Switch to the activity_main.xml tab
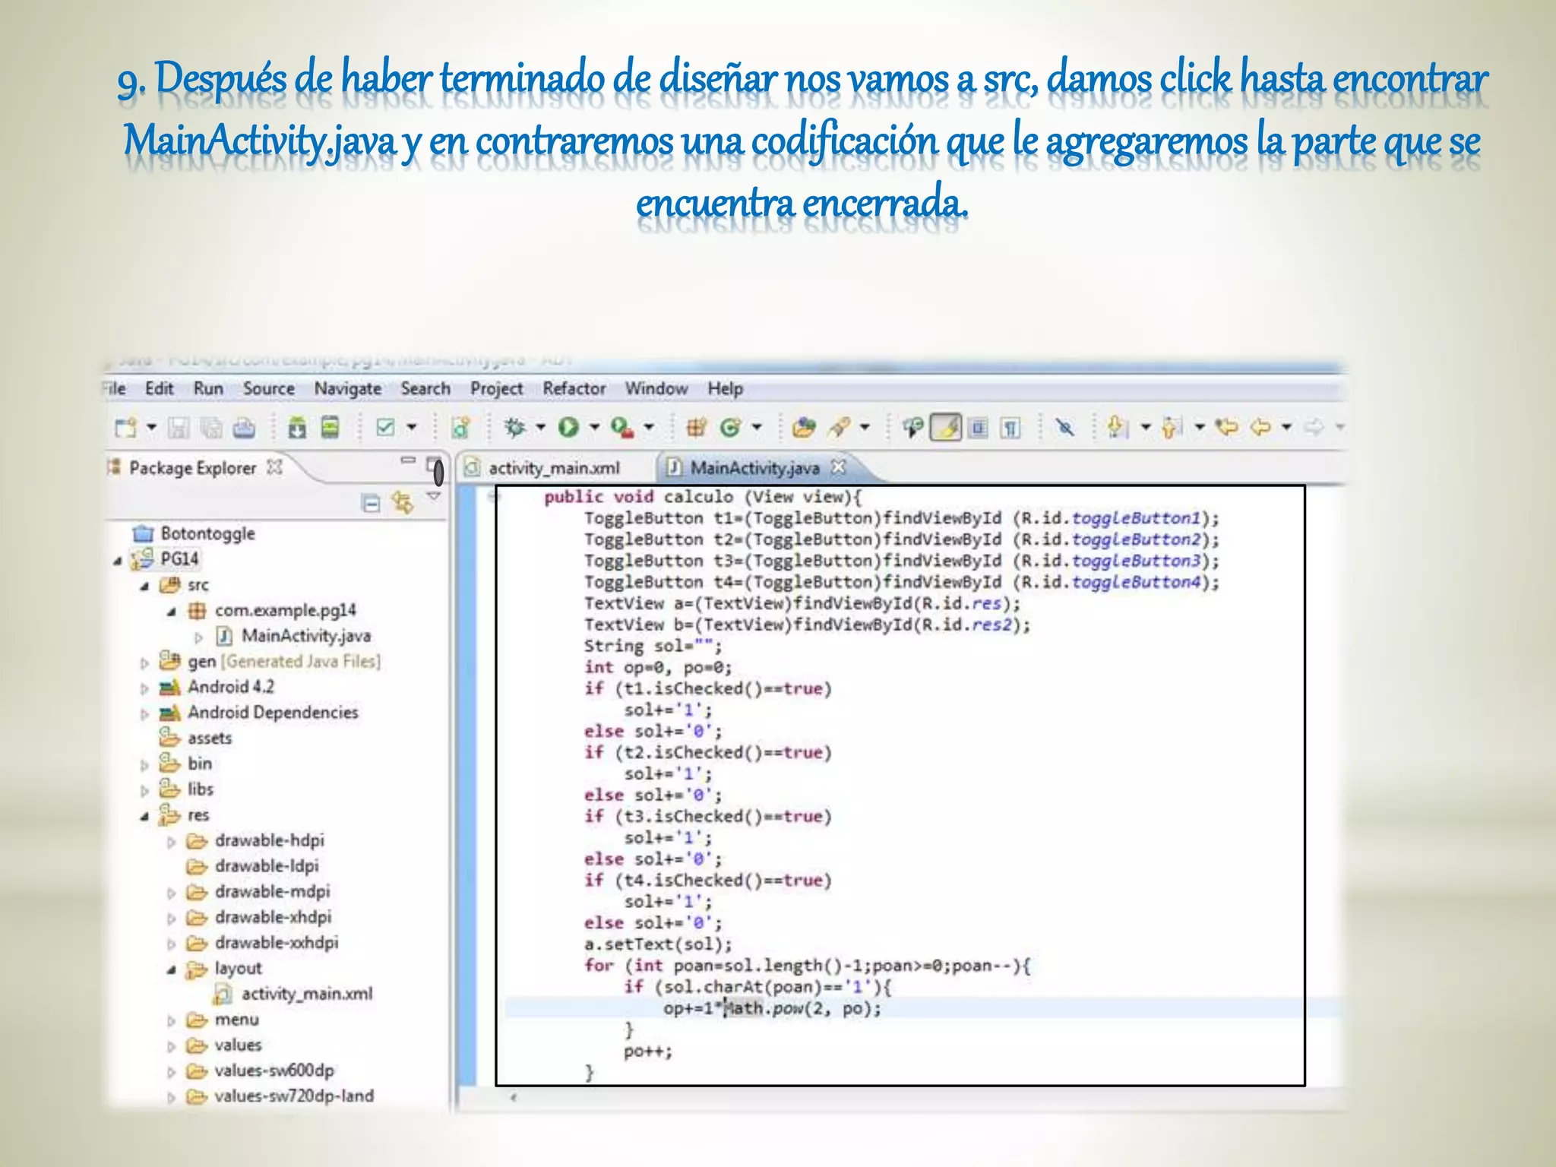The image size is (1556, 1167). point(554,468)
